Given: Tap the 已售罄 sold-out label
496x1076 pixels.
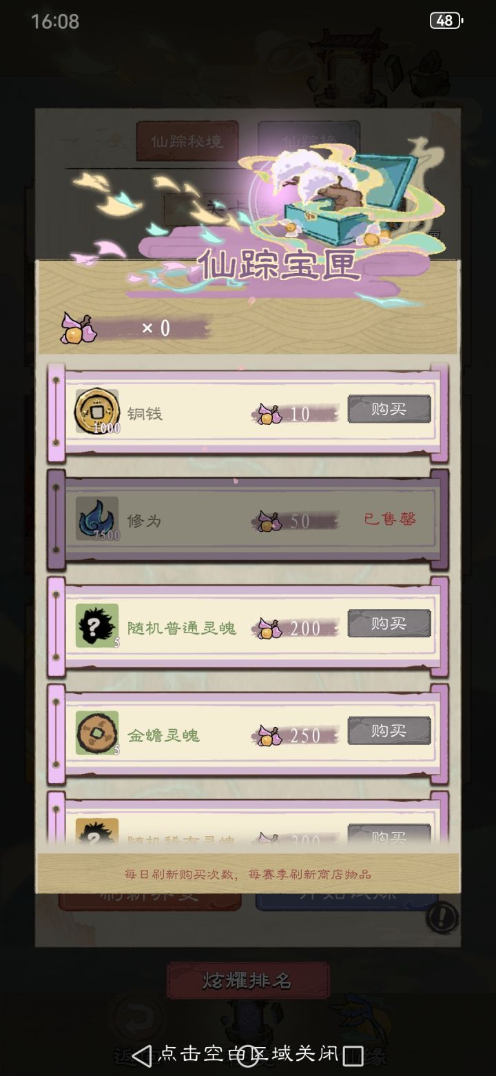Looking at the screenshot, I should 390,519.
